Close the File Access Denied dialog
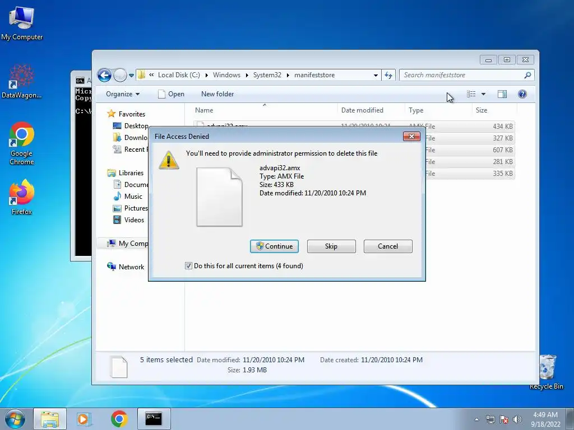 tap(411, 137)
